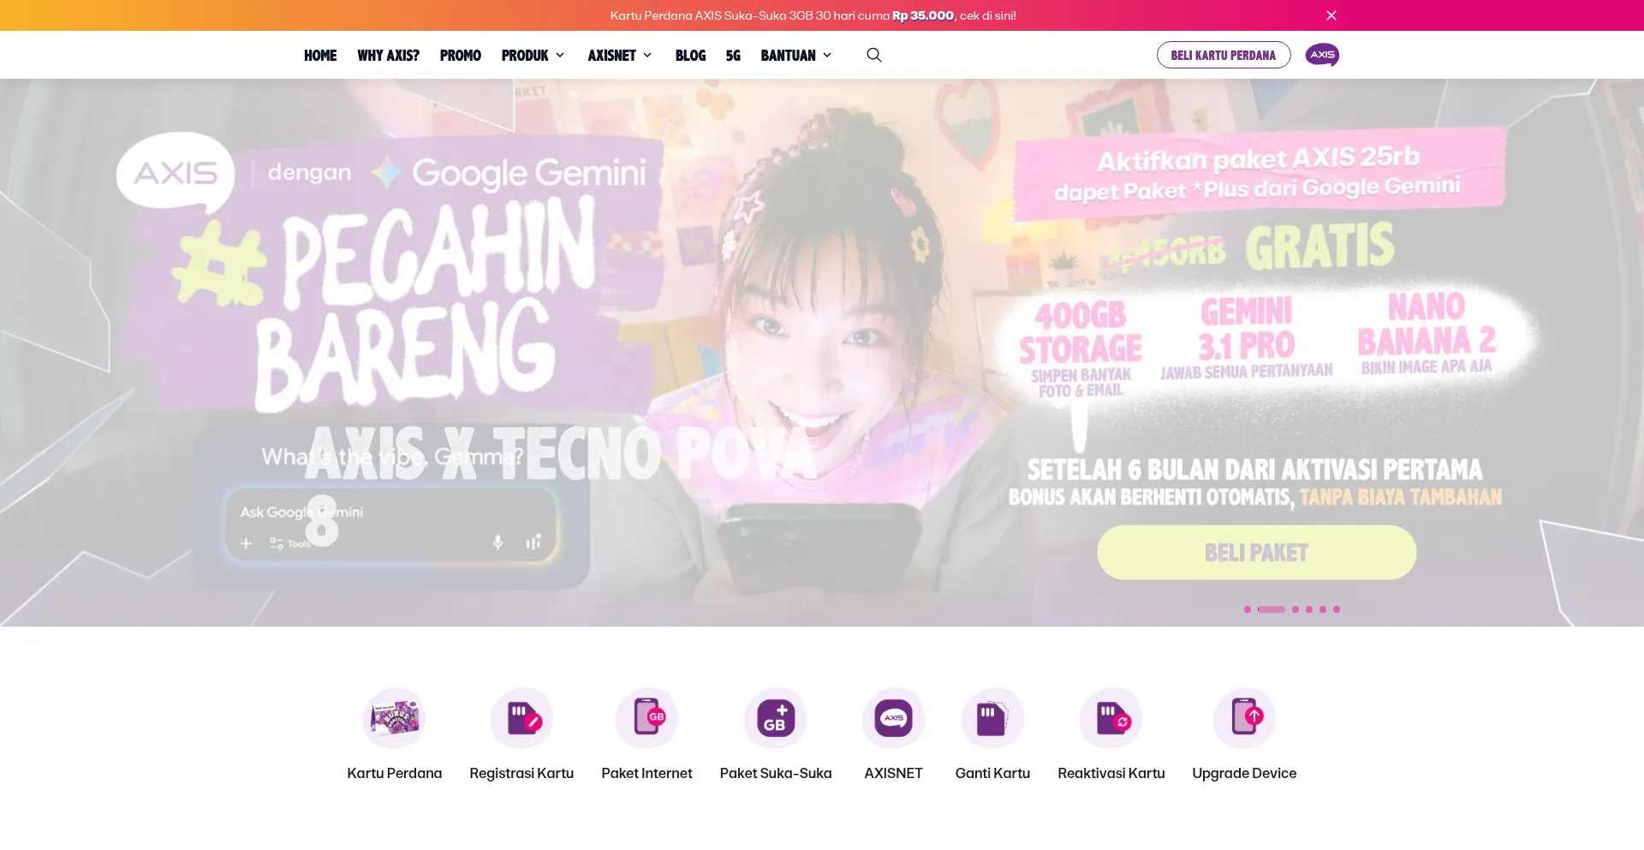Image resolution: width=1644 pixels, height=850 pixels.
Task: Go to the HOME menu item
Action: click(320, 56)
